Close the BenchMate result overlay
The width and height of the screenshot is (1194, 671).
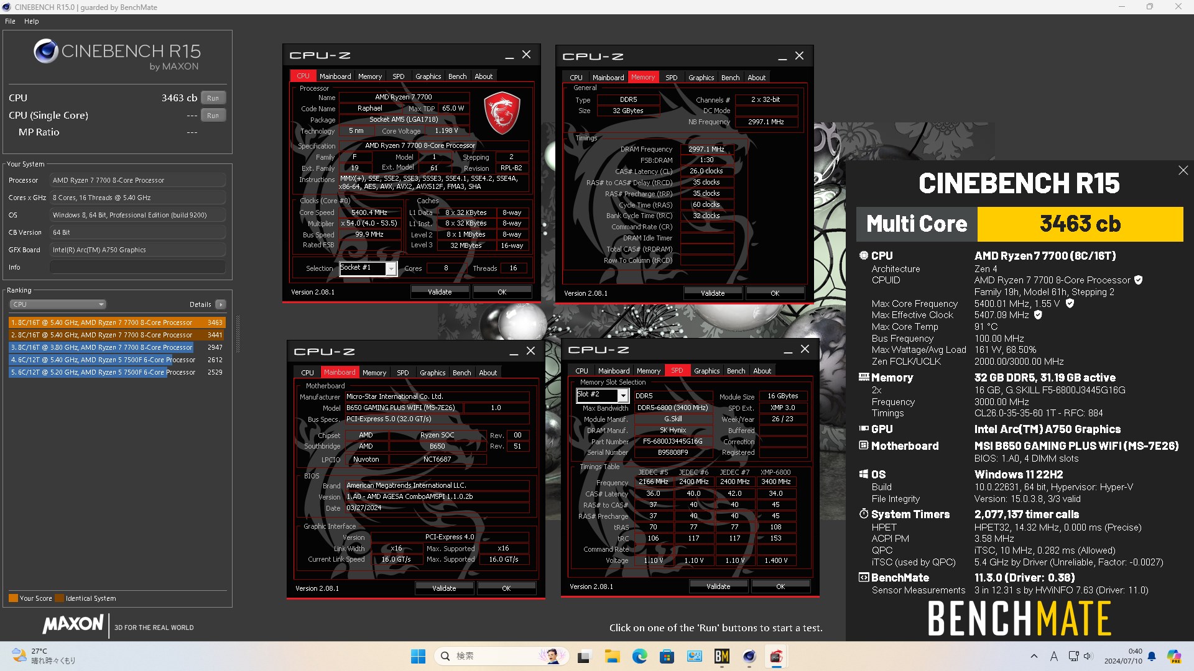1183,170
